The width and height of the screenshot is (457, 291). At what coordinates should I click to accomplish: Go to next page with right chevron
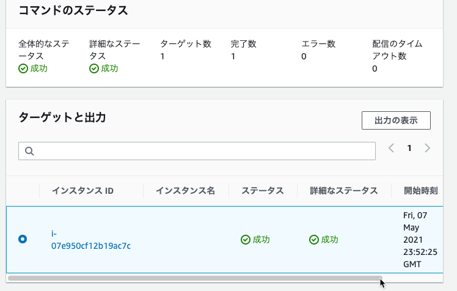[427, 148]
